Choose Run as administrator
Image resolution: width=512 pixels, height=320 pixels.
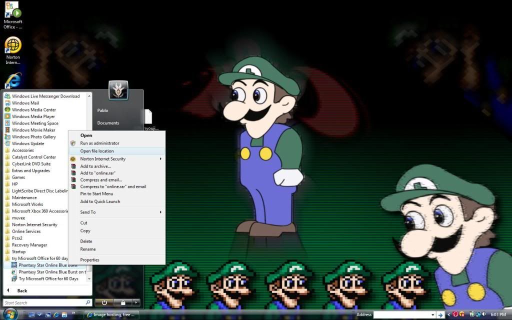(99, 143)
